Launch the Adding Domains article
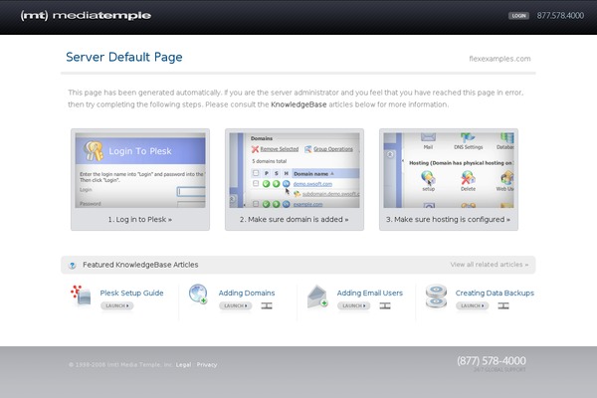Viewport: 597px width, 398px height. pyautogui.click(x=235, y=305)
